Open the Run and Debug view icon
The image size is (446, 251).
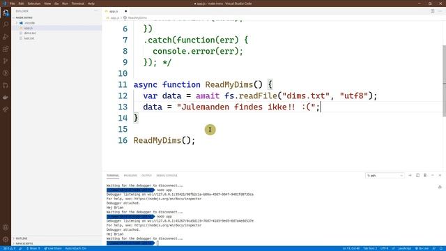pos(6,37)
